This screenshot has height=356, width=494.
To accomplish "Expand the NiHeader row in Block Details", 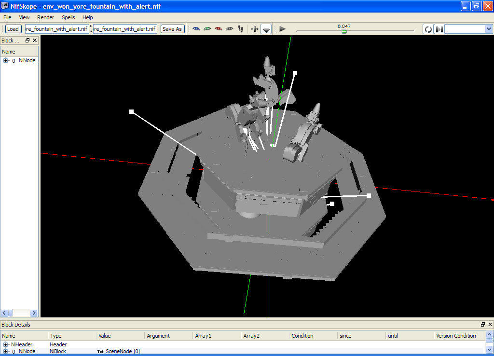I will point(6,344).
